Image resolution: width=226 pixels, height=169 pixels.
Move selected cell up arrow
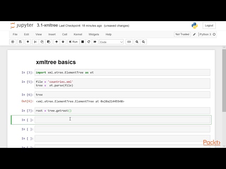pos(56,42)
